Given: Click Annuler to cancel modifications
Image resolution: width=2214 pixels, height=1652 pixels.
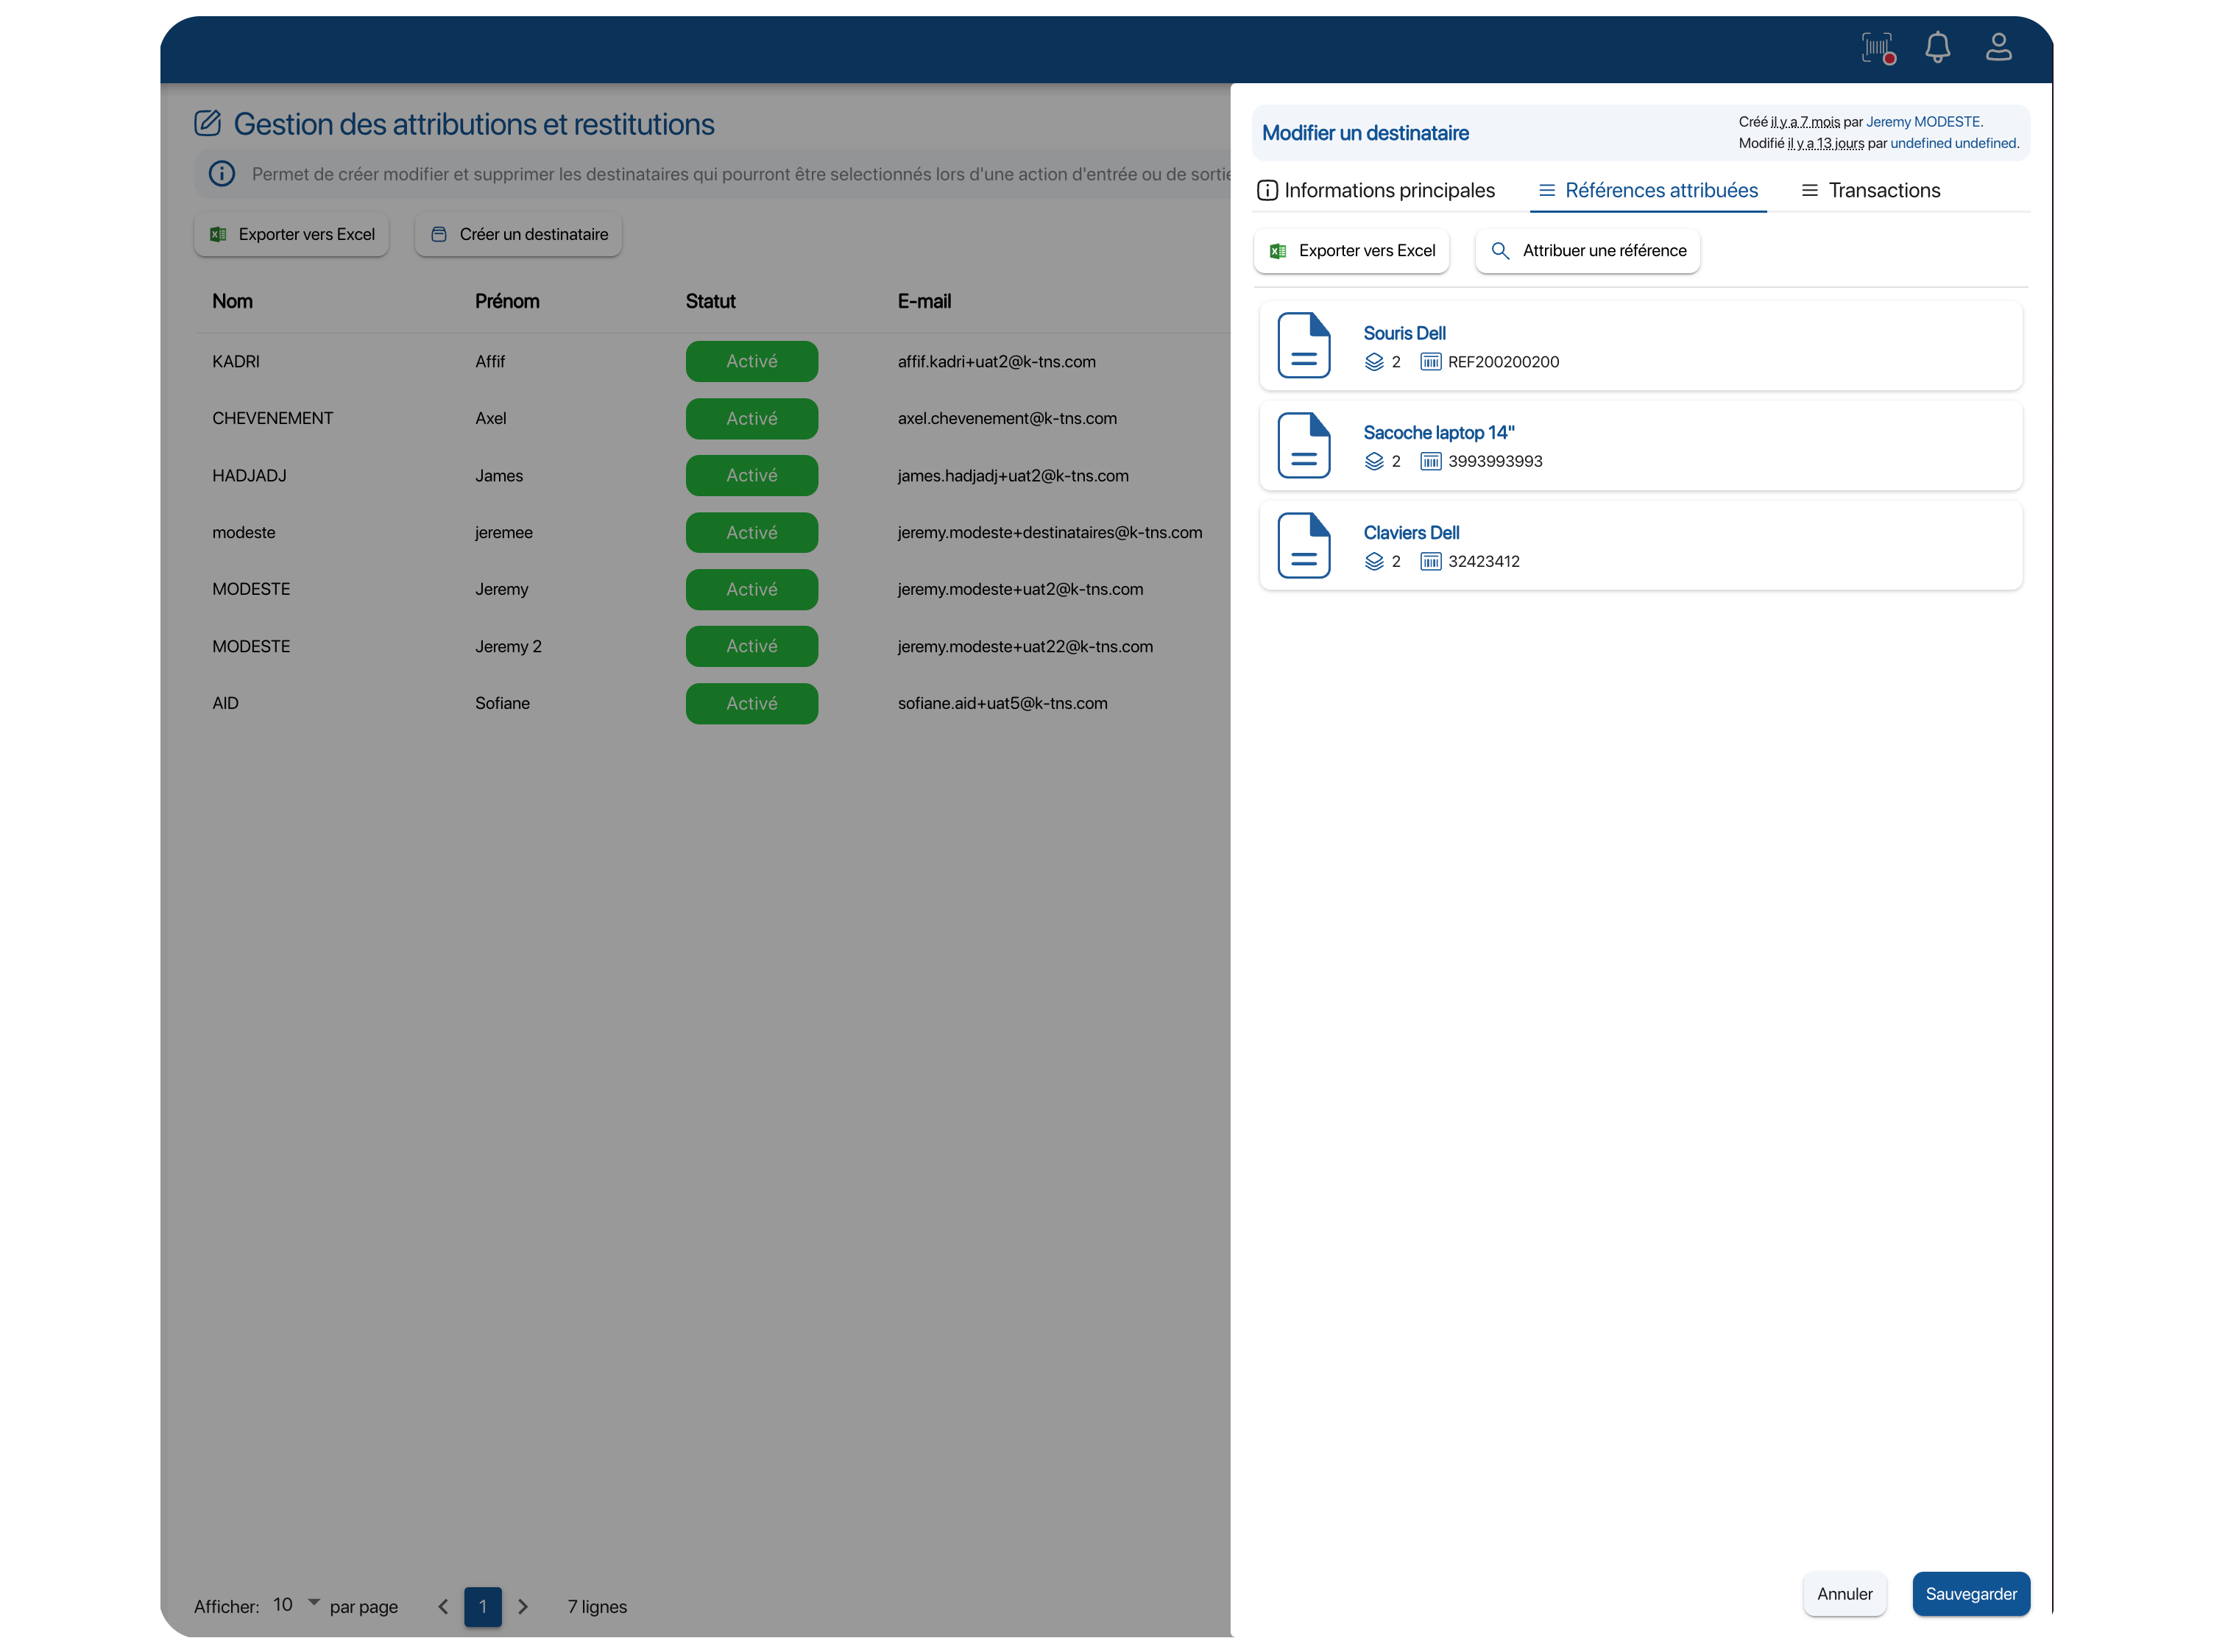Looking at the screenshot, I should (x=1845, y=1593).
